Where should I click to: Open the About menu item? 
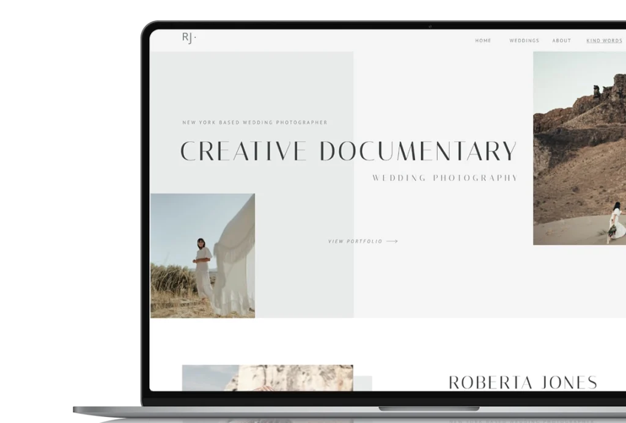tap(561, 41)
